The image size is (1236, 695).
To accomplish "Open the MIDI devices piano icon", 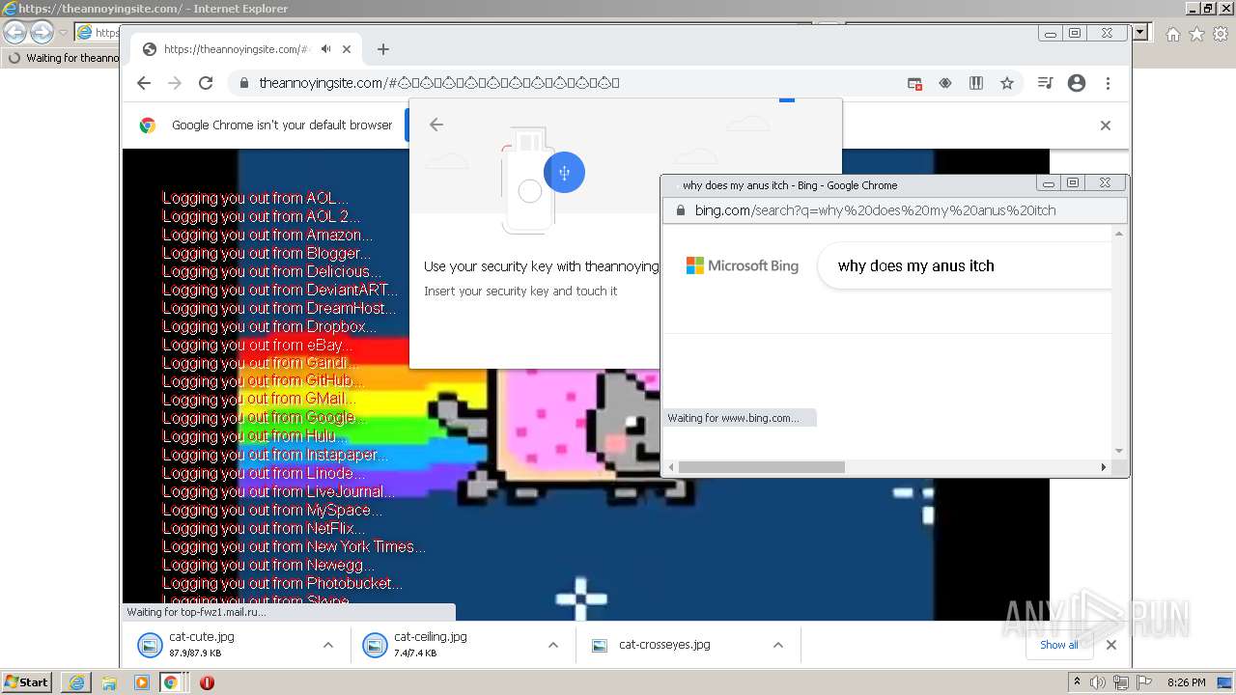I will pos(976,83).
